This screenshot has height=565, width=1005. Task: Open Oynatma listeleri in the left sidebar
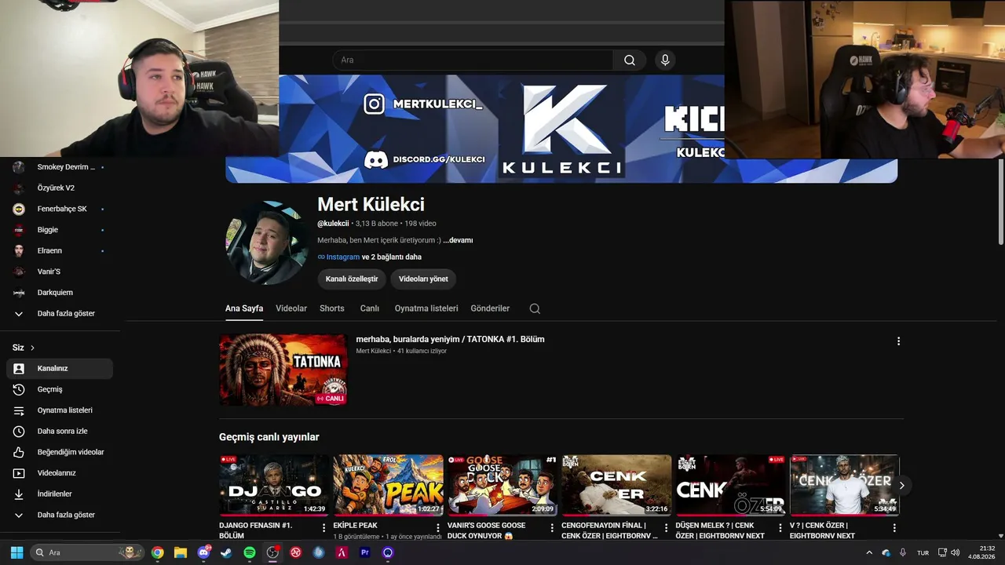click(60, 410)
